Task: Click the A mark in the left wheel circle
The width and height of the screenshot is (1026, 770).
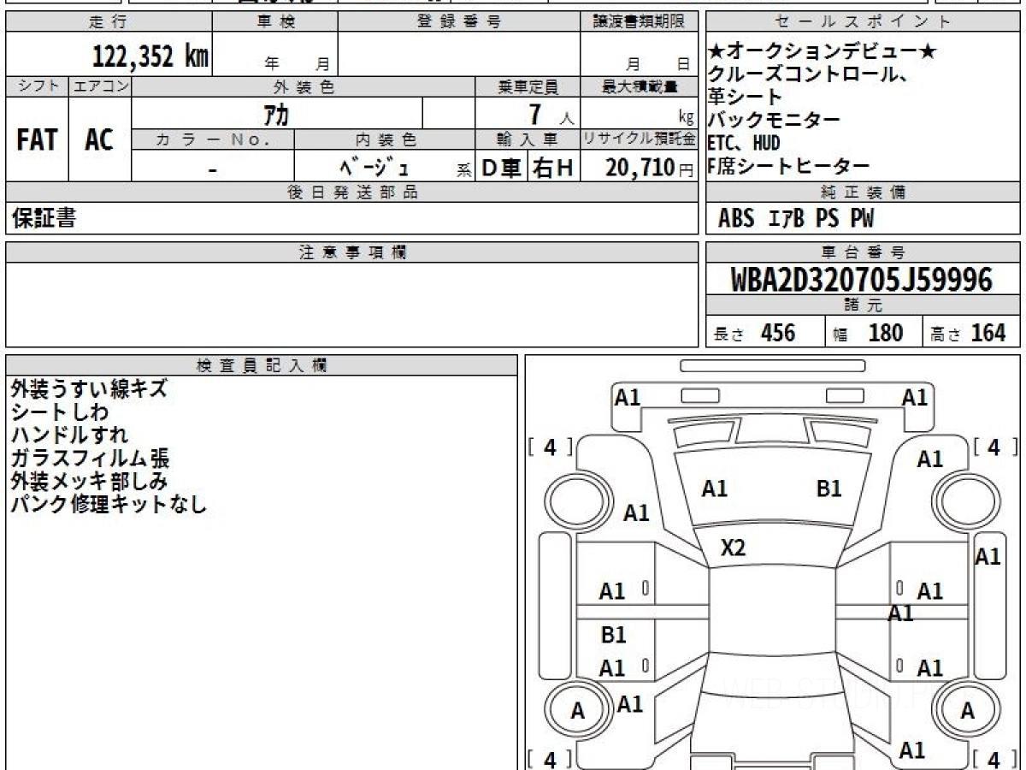Action: 578,711
